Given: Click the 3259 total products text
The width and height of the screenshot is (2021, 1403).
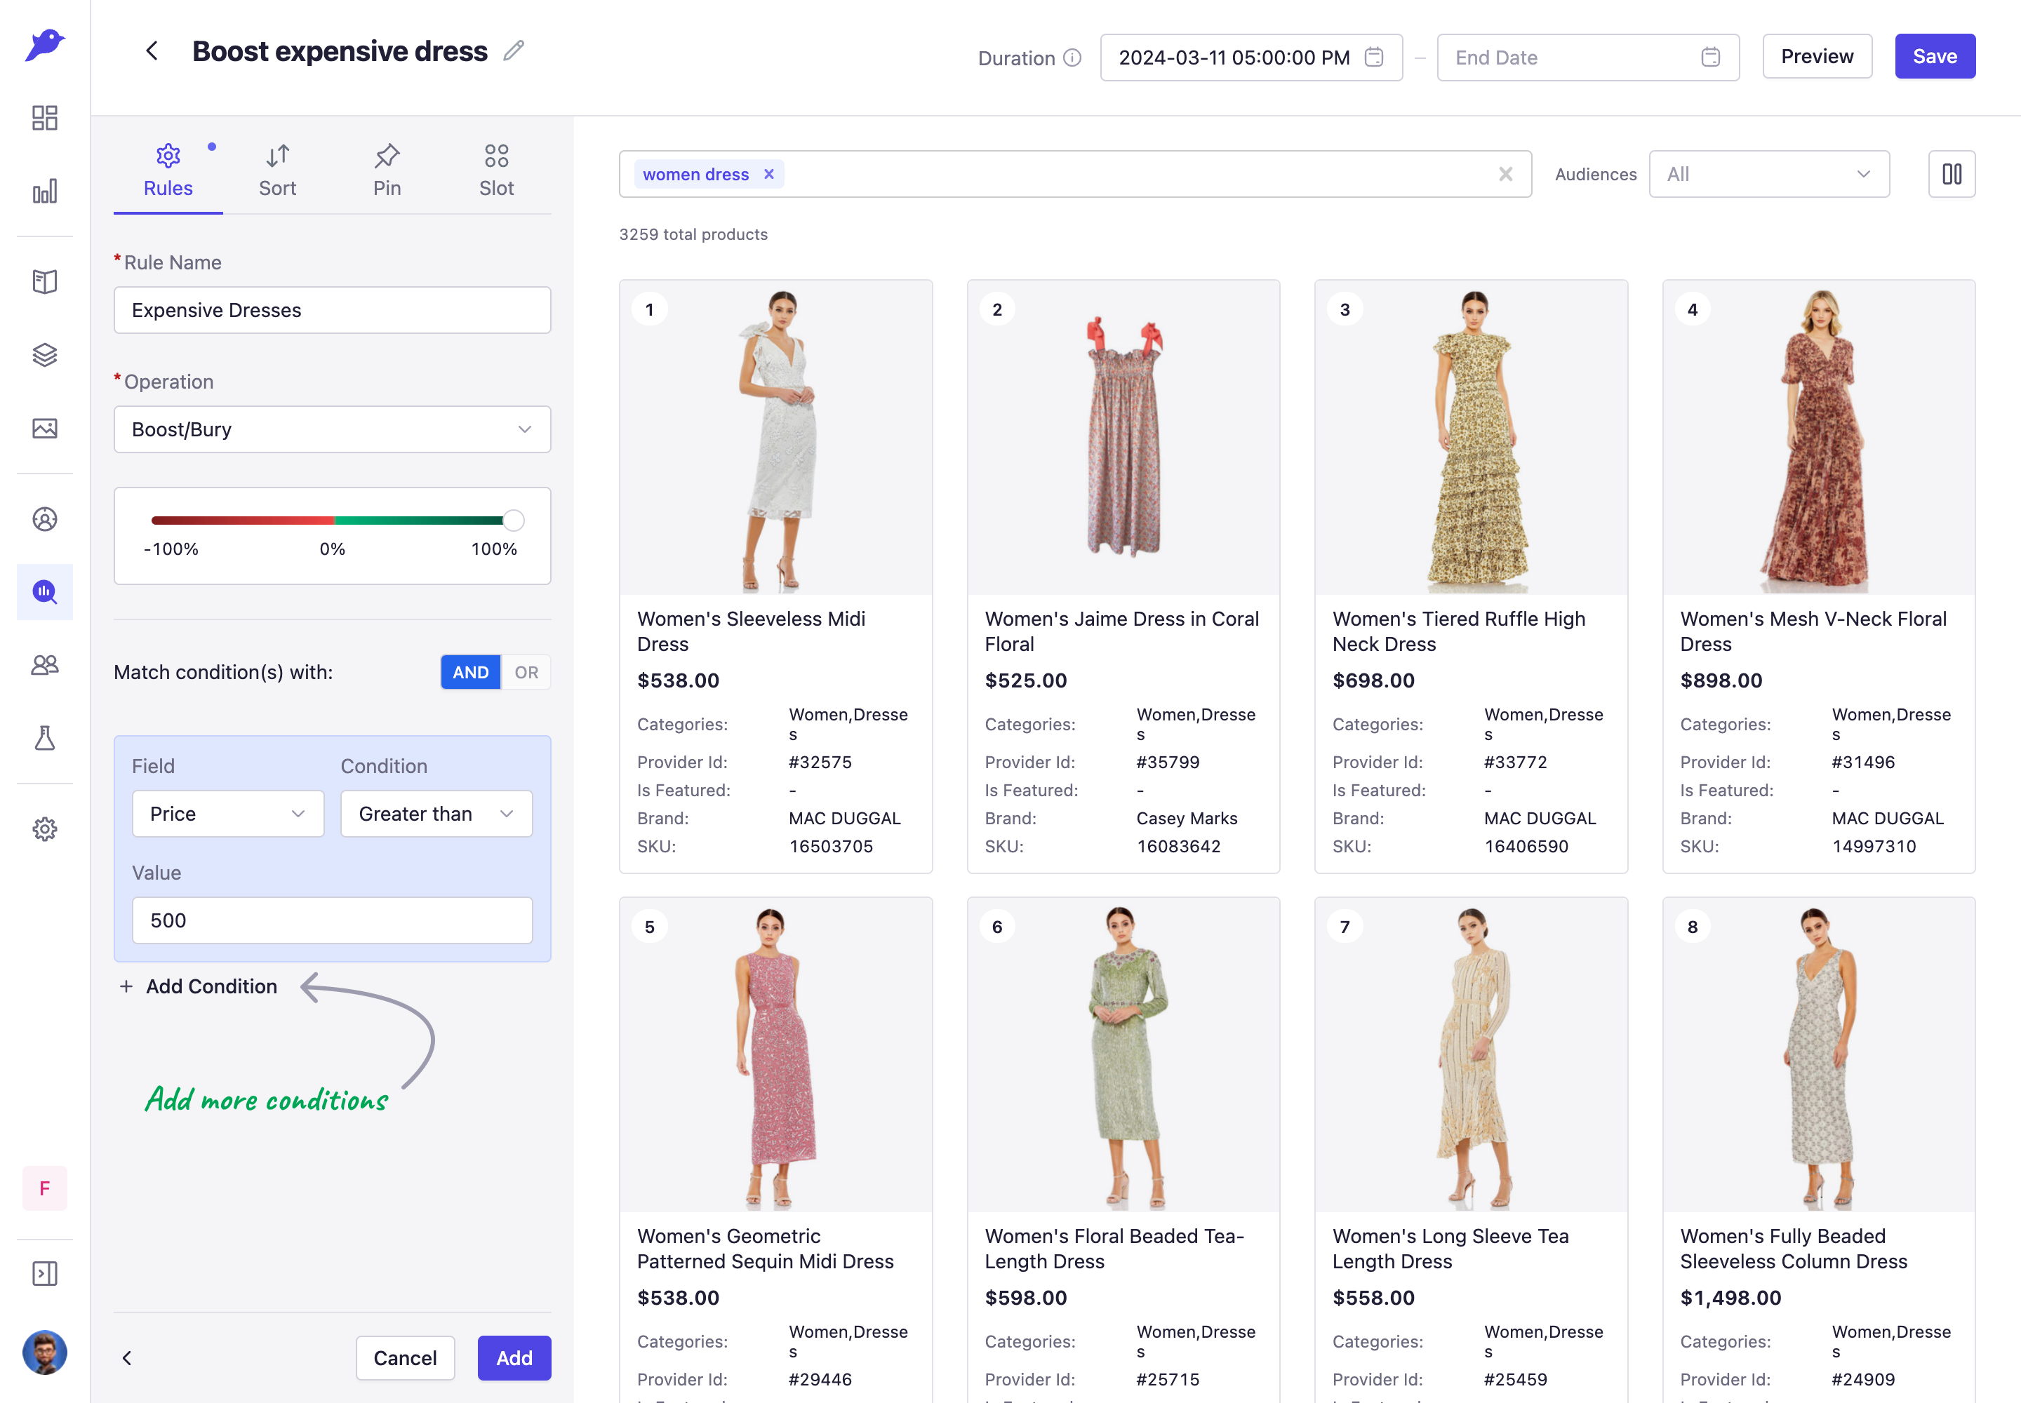Looking at the screenshot, I should click(693, 234).
